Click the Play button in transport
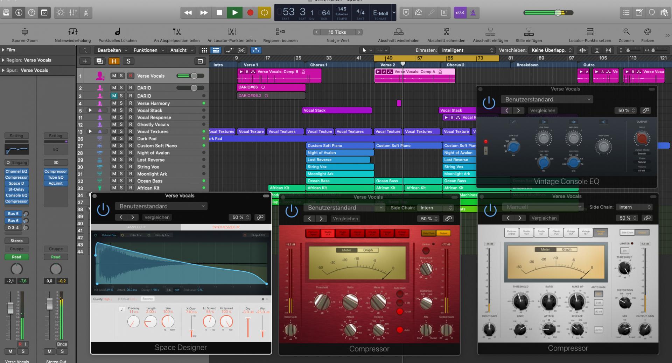 click(234, 13)
